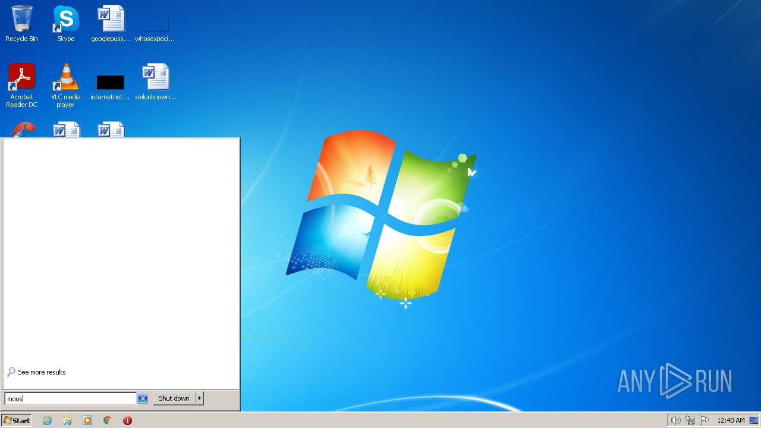The image size is (761, 428).
Task: Click the clock showing 12:40 AM
Action: pos(731,420)
